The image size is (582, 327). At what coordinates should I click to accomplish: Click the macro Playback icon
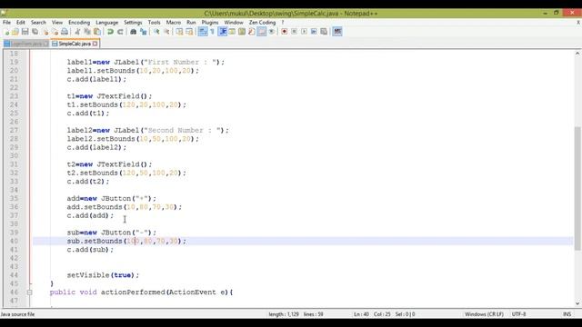(304, 32)
